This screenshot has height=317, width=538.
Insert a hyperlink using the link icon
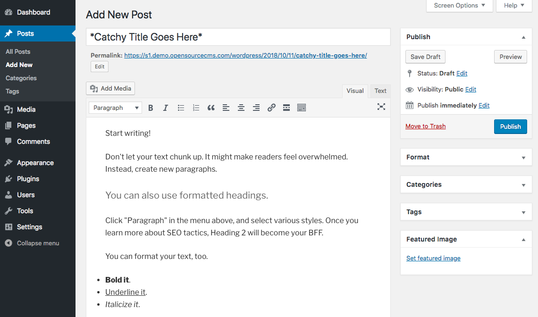click(x=271, y=108)
